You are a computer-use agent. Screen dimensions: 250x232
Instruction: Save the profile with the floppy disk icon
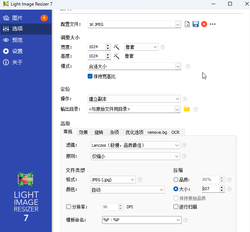[x=196, y=24]
